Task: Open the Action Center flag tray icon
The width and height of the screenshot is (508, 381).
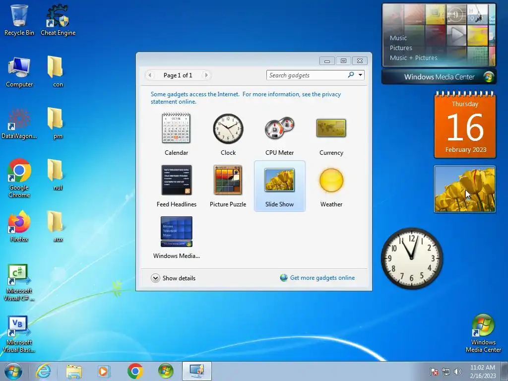Action: (434, 372)
